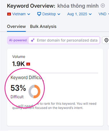Click the Vietnam flag icon in filters

point(9,14)
